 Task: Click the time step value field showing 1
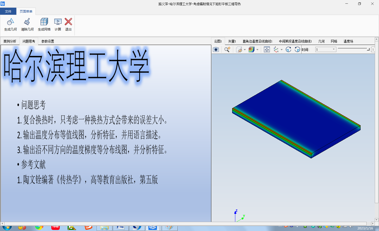tap(373, 49)
